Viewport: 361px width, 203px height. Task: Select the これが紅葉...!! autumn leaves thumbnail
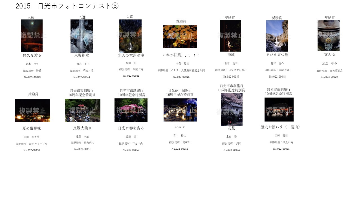pyautogui.click(x=180, y=37)
